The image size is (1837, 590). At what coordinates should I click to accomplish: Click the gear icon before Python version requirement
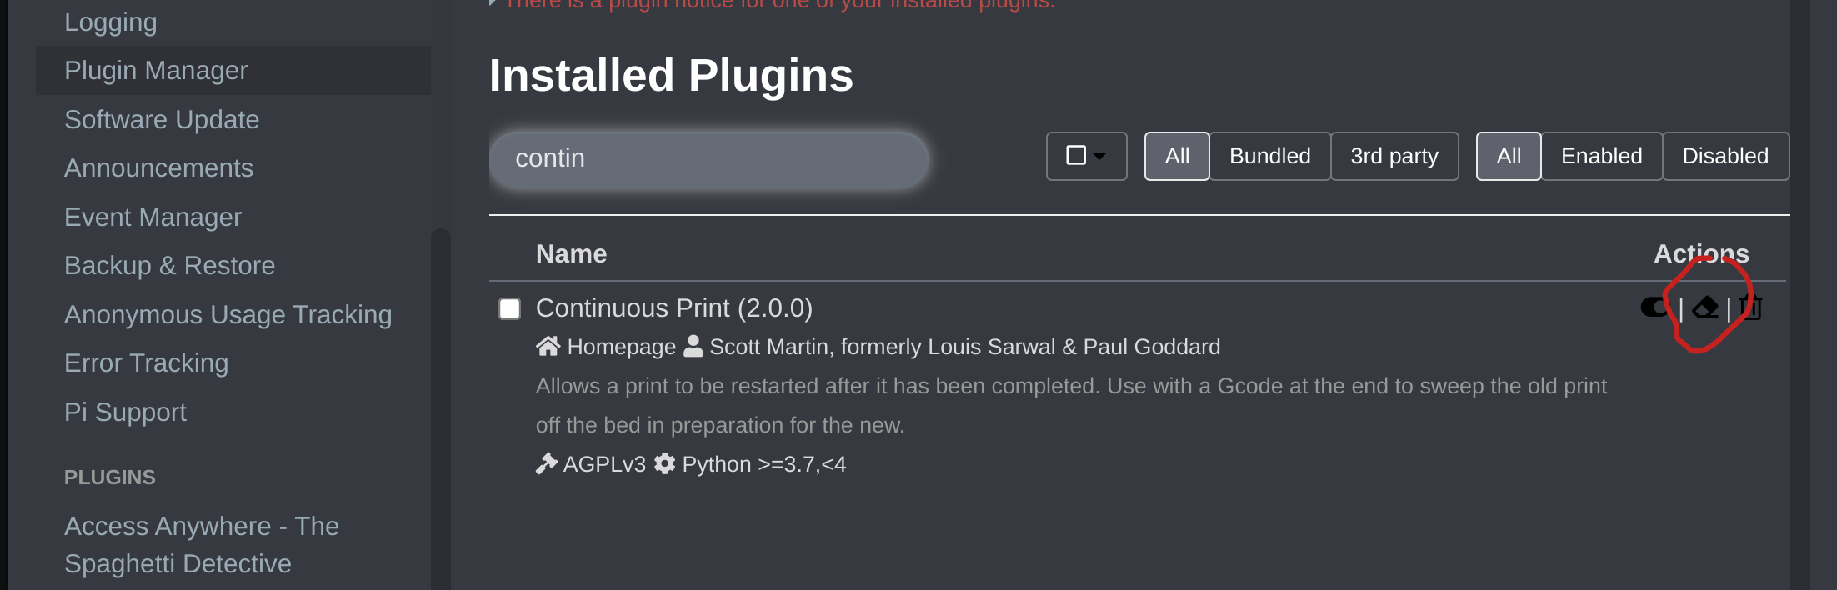click(x=664, y=463)
